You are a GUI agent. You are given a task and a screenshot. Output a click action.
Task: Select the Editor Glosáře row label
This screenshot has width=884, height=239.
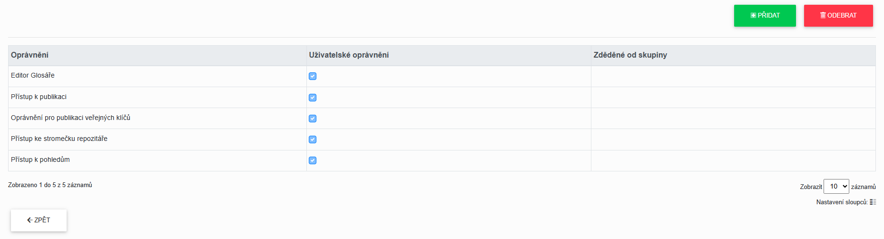point(33,76)
